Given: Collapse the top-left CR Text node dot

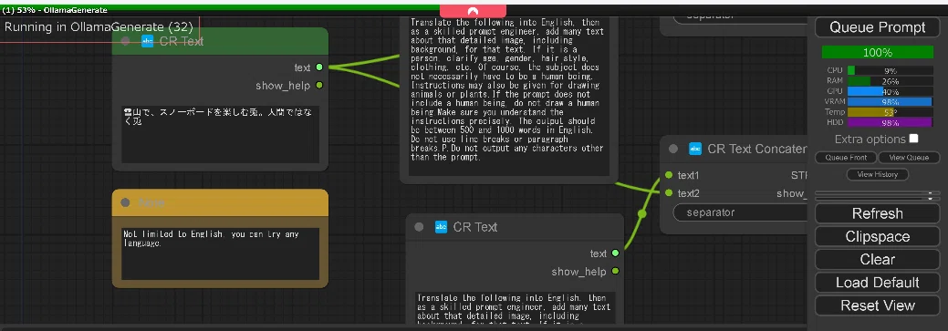Looking at the screenshot, I should (x=126, y=41).
